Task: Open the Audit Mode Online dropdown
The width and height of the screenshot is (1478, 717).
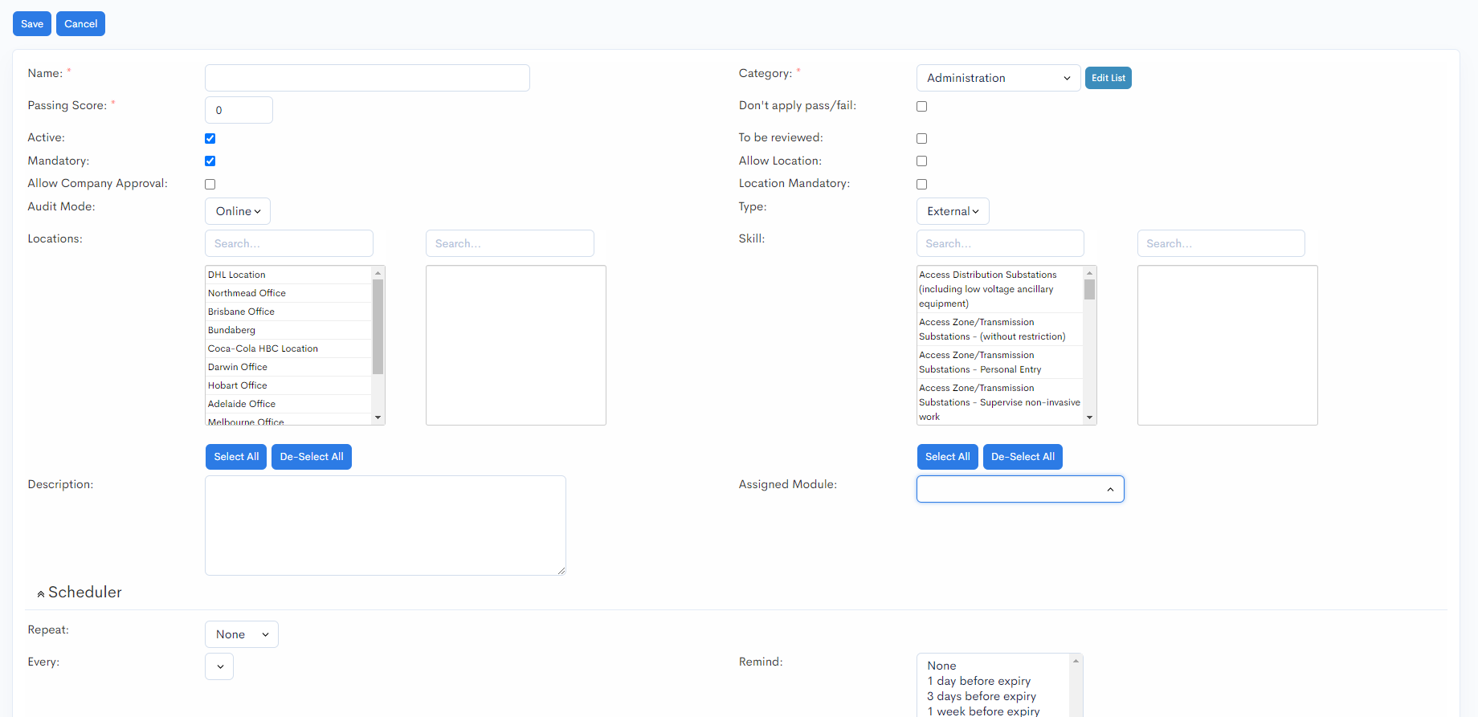Action: pos(238,211)
